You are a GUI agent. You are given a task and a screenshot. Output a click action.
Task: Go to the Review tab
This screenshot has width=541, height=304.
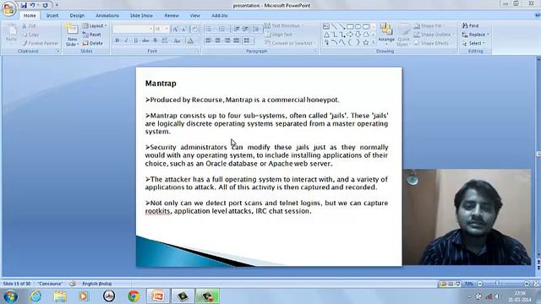(x=172, y=15)
